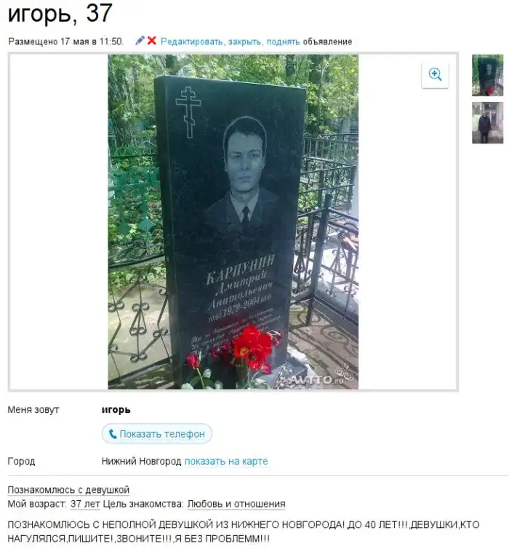Open the main gravestone photo
Image resolution: width=509 pixels, height=549 pixels.
coord(233,221)
